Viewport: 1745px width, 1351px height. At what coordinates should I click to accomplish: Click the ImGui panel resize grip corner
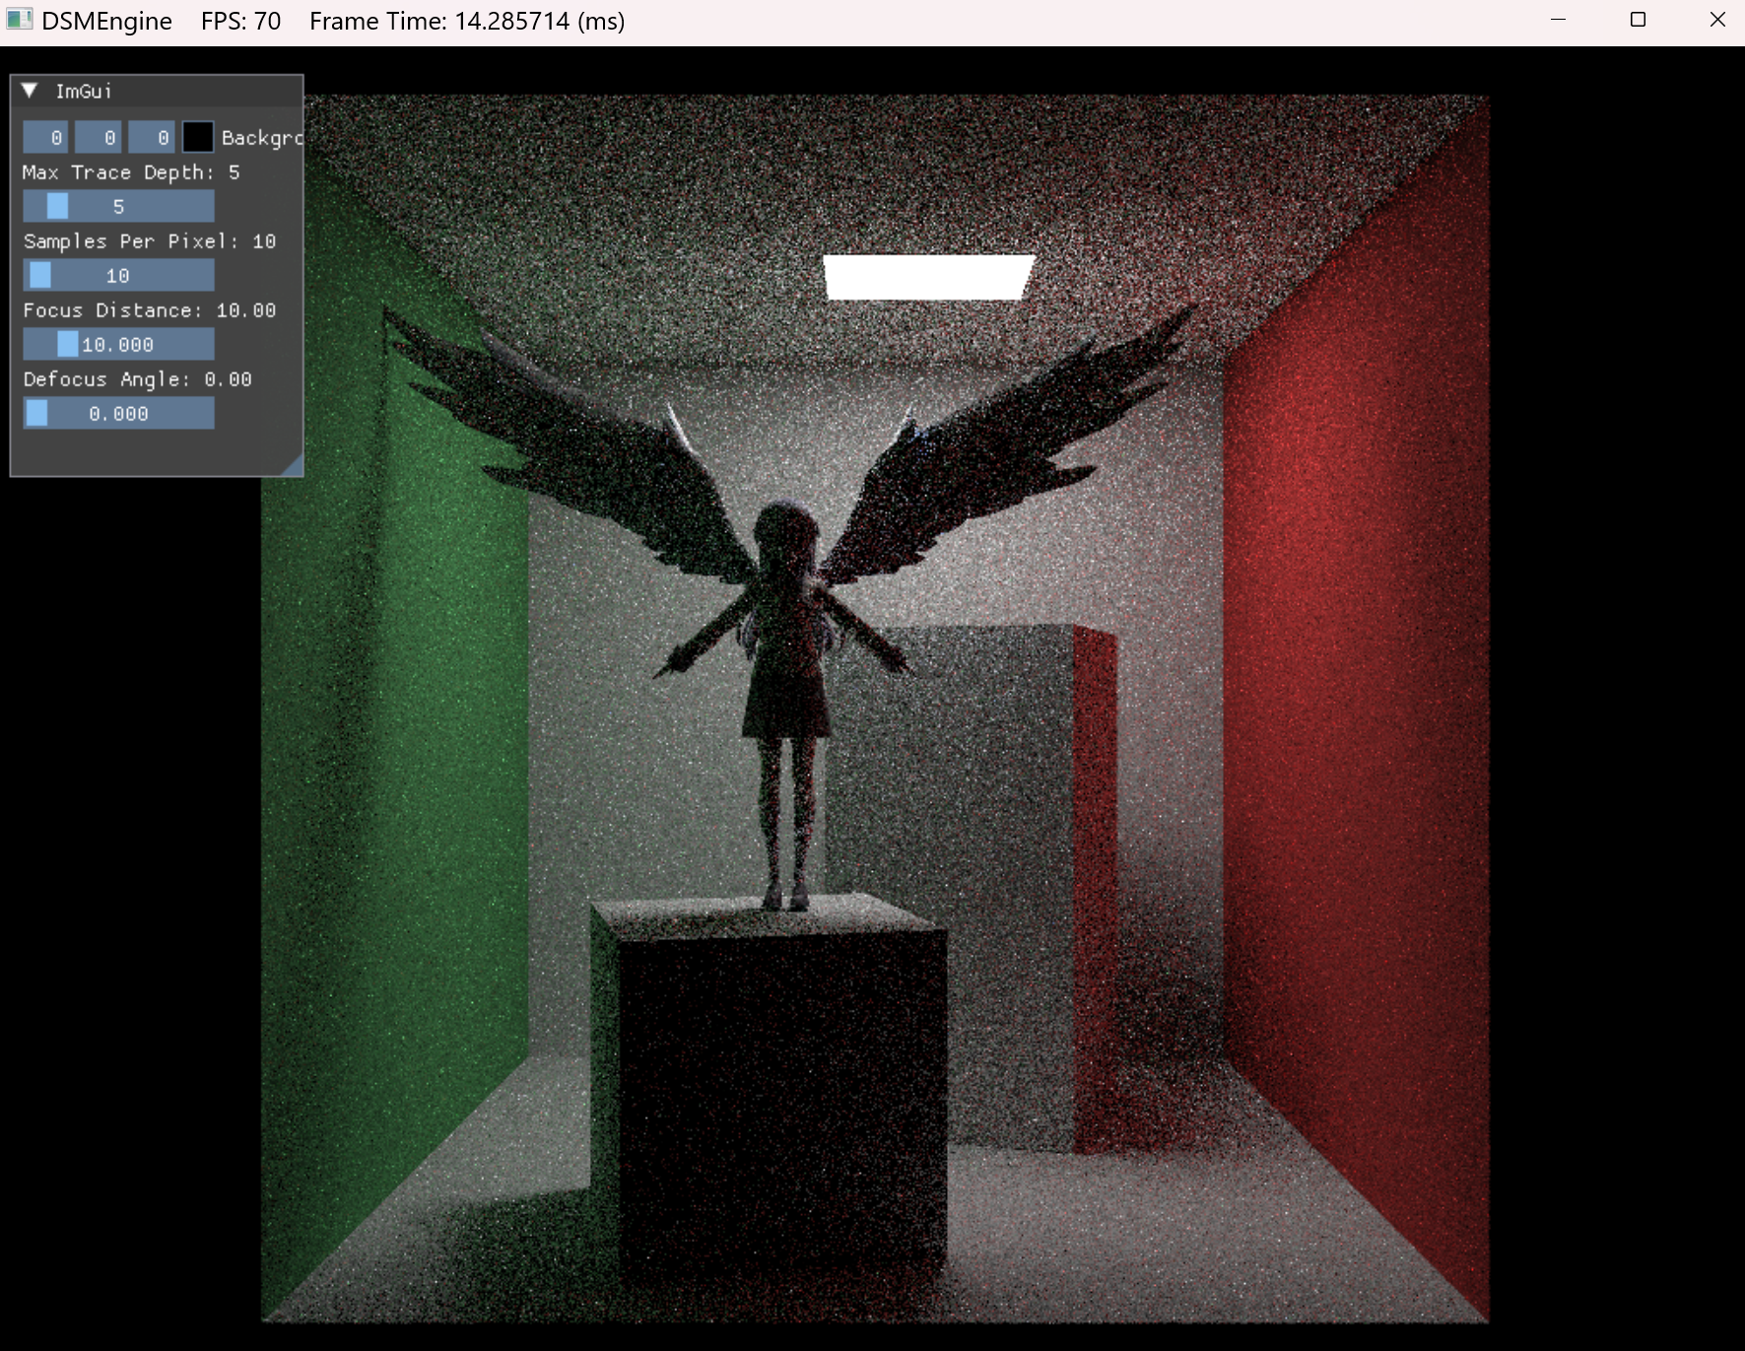(x=294, y=467)
